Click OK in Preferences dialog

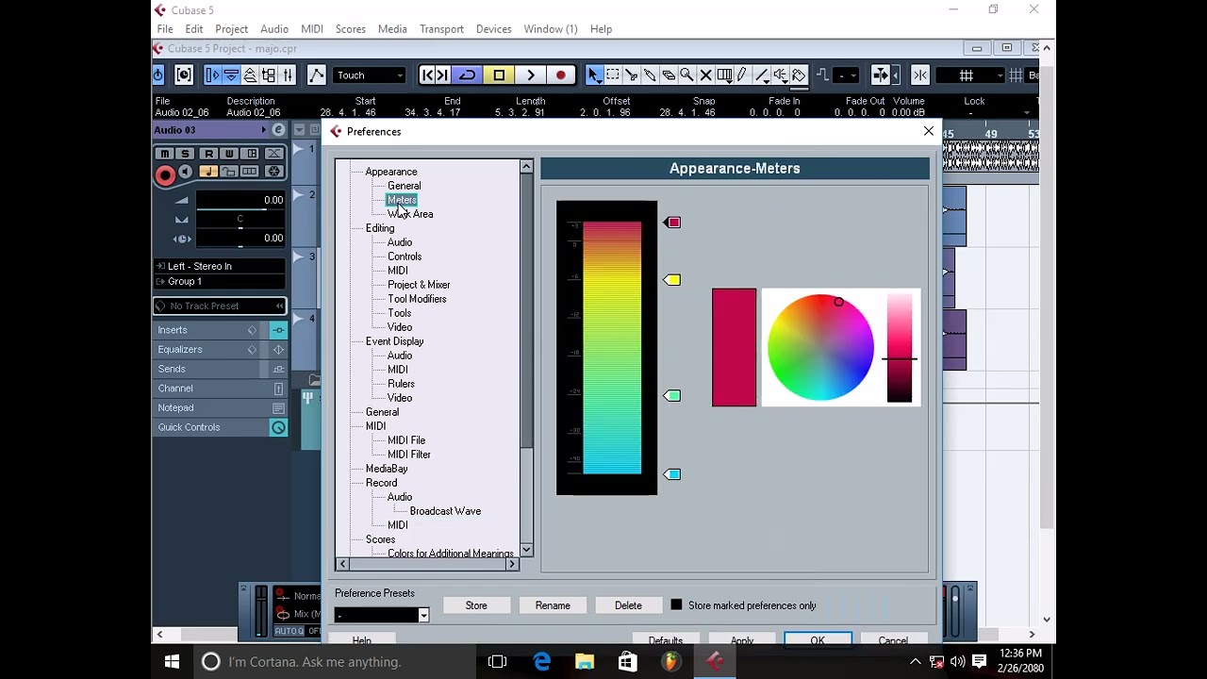[818, 640]
